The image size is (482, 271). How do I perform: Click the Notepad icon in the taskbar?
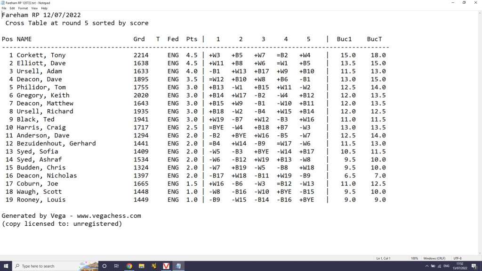(178, 266)
